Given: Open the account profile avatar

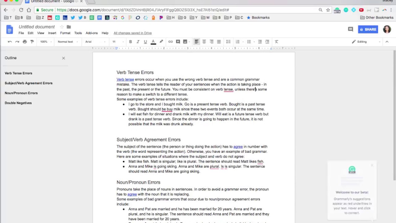Looking at the screenshot, I should click(387, 29).
